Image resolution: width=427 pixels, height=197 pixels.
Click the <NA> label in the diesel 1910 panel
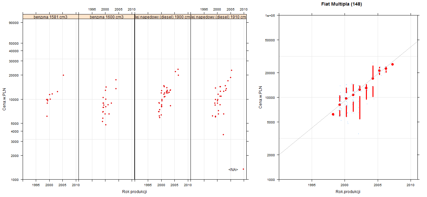(233, 170)
